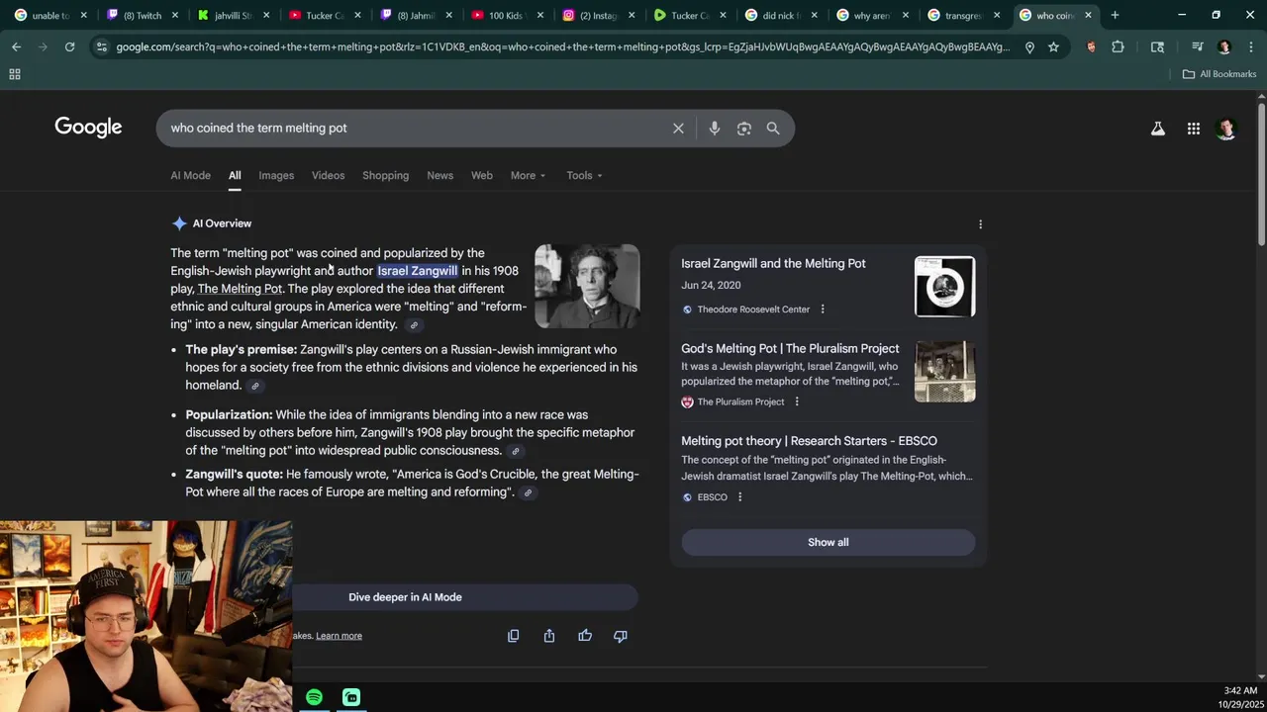Search by image with the Lens icon
The height and width of the screenshot is (712, 1267).
(x=744, y=129)
